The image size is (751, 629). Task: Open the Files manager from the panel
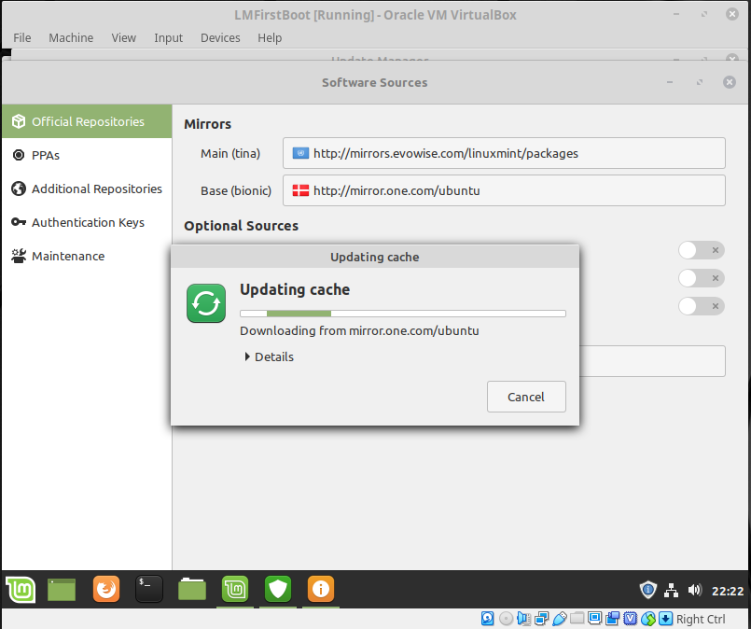192,589
